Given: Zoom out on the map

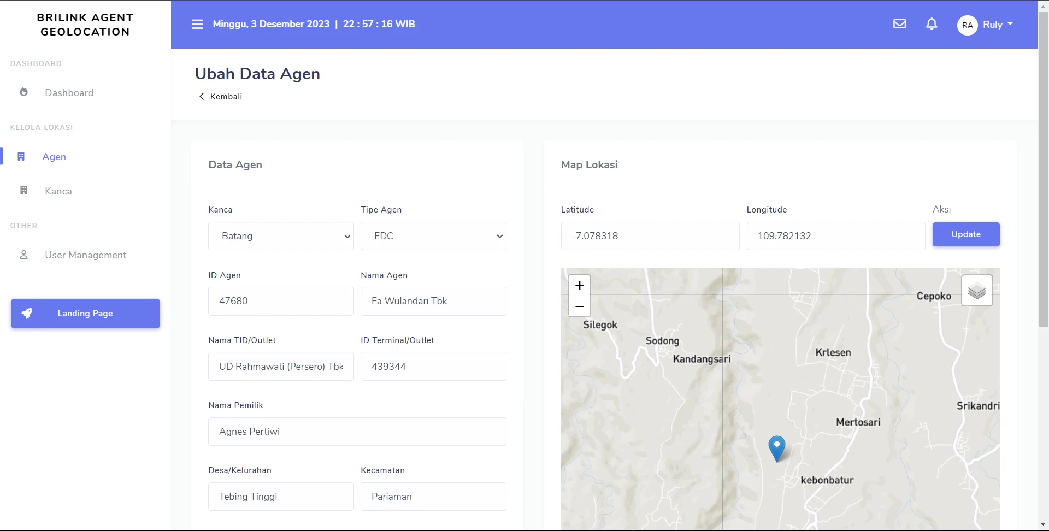Looking at the screenshot, I should 579,306.
